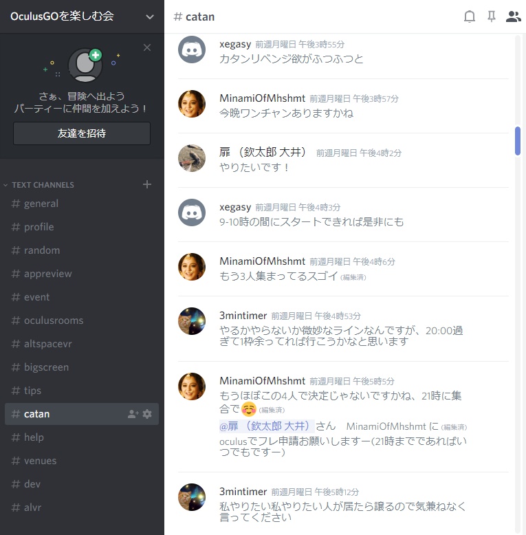Open the oculusrooms channel
526x535 pixels.
click(82, 320)
